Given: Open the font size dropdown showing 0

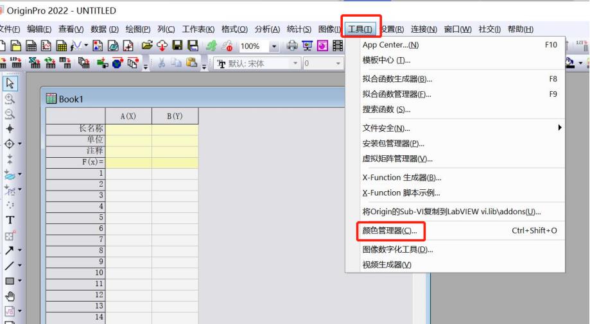Looking at the screenshot, I should tap(338, 63).
